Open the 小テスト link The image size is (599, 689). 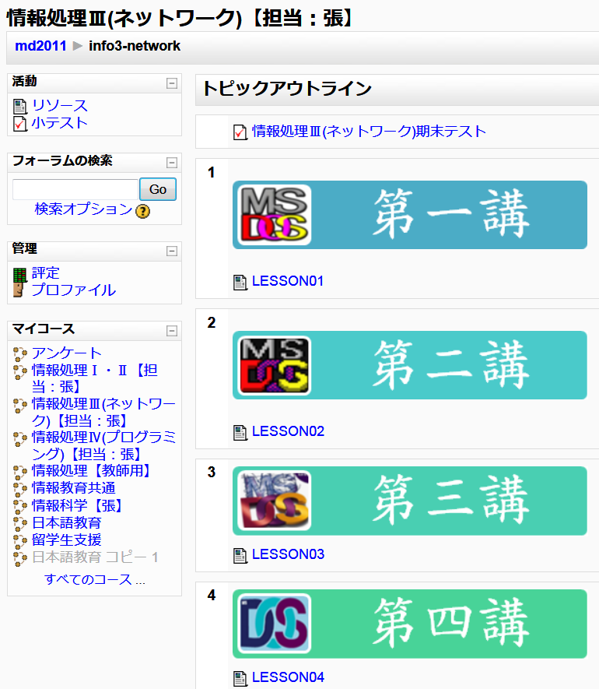[60, 123]
